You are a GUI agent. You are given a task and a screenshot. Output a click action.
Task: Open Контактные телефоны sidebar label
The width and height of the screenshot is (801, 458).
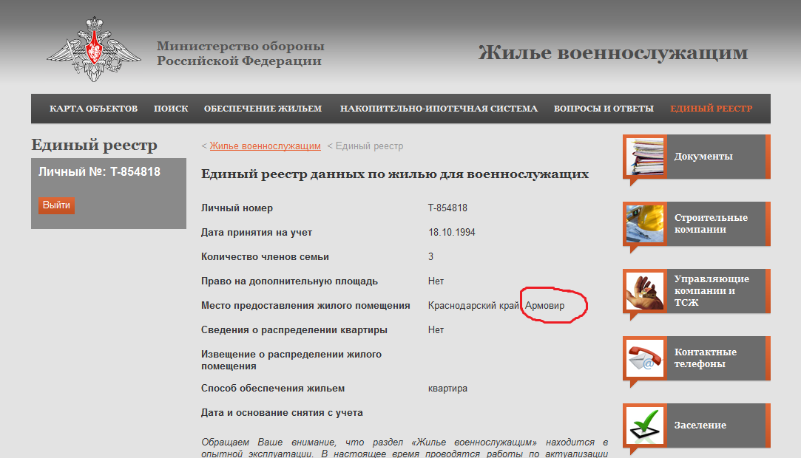click(x=705, y=358)
